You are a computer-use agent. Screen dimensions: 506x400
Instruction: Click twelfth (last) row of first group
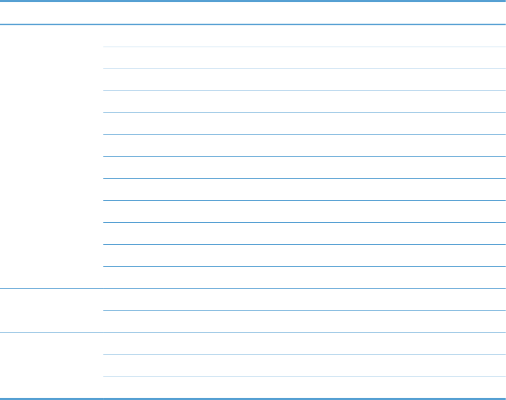[304, 277]
